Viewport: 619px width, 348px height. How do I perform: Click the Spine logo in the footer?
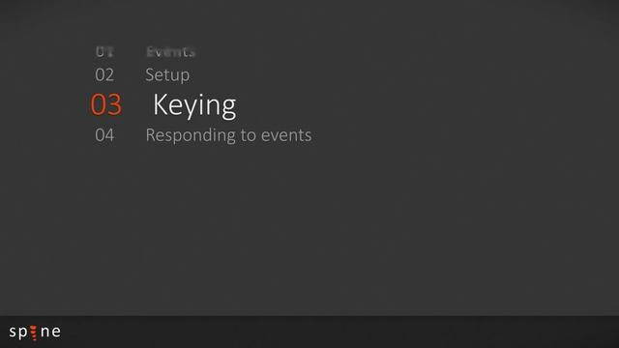[35, 333]
